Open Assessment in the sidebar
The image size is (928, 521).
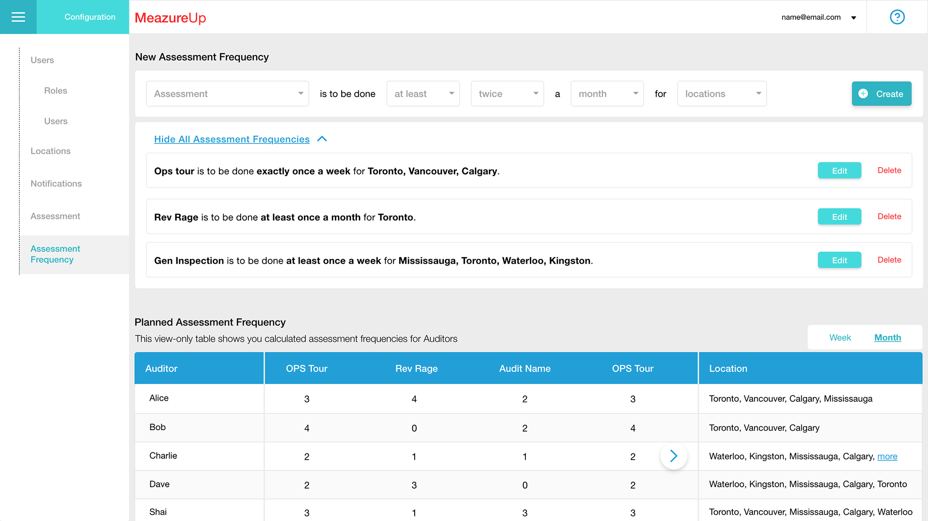pos(55,216)
